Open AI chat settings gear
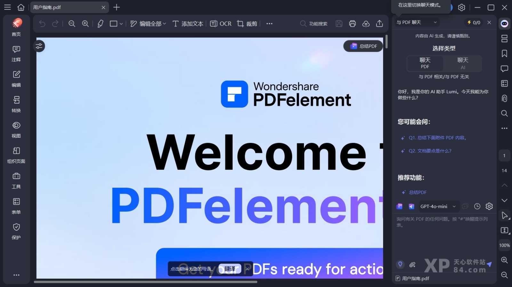The height and width of the screenshot is (287, 512). click(489, 207)
